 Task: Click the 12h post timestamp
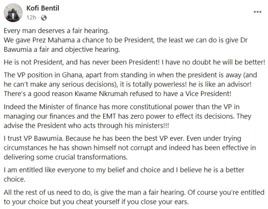[31, 18]
